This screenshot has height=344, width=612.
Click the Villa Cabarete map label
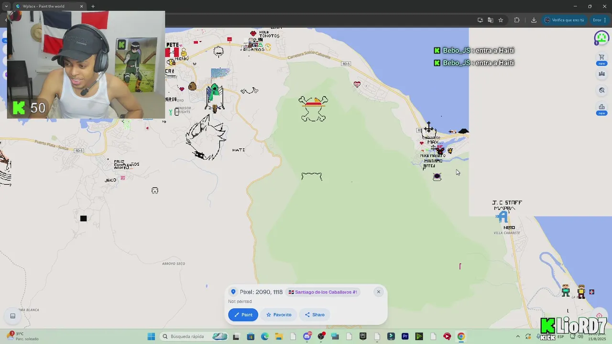(507, 233)
